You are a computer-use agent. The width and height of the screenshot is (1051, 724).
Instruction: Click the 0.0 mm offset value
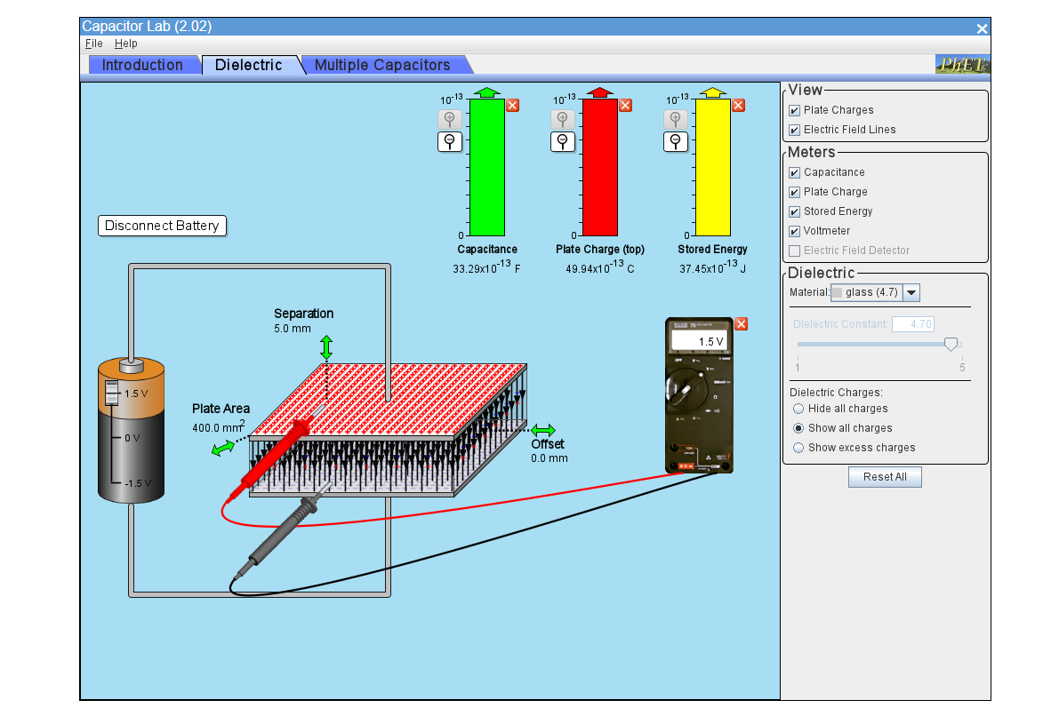pos(550,458)
